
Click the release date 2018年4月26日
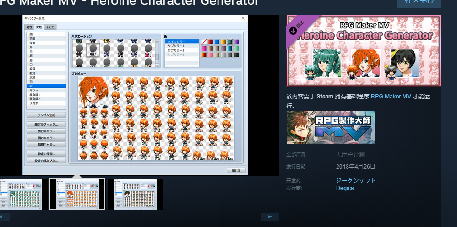click(x=356, y=167)
